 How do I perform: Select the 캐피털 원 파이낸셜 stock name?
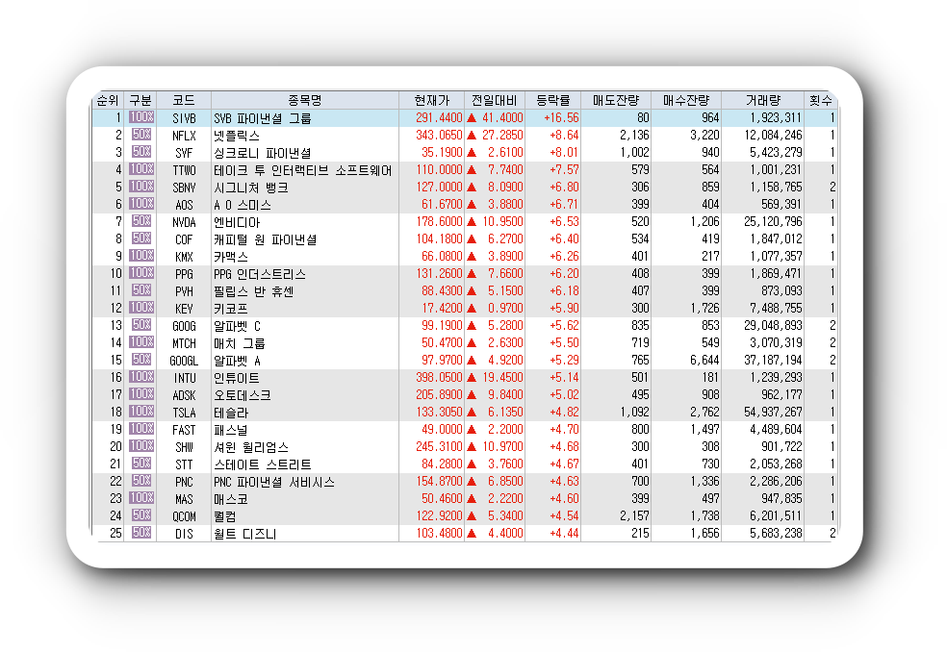(x=265, y=239)
